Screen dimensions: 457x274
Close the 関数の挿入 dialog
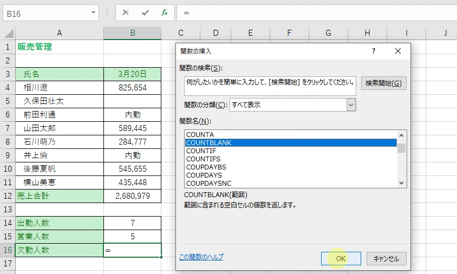tap(398, 51)
